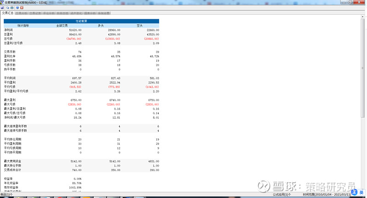This screenshot has width=367, height=198.
Task: Select the 平均盈利/平均亏损 row label
Action: [x=16, y=91]
